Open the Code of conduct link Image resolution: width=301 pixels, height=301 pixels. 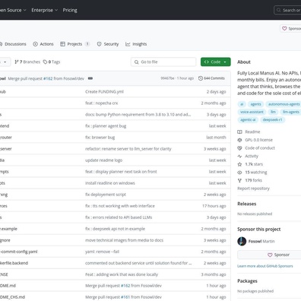pos(256,148)
